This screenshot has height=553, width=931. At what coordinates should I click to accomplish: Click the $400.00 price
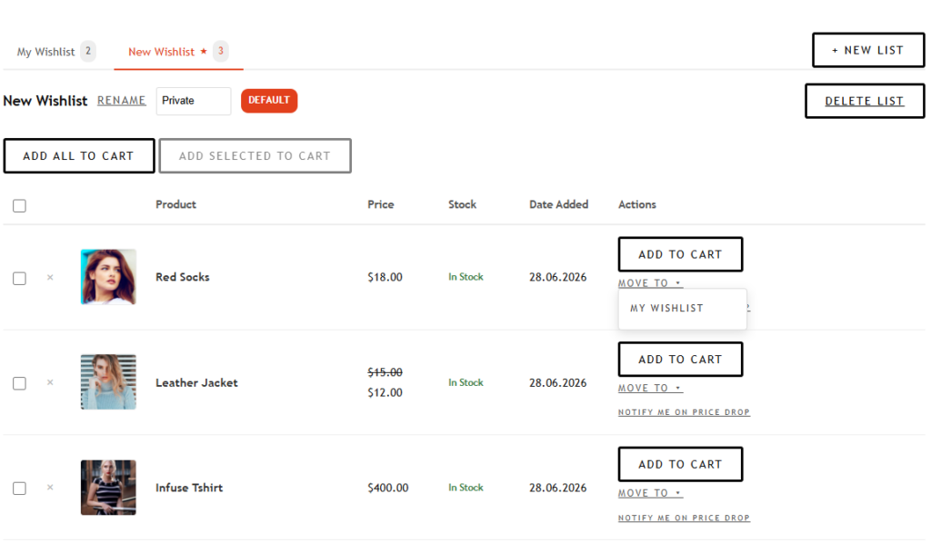pos(387,488)
